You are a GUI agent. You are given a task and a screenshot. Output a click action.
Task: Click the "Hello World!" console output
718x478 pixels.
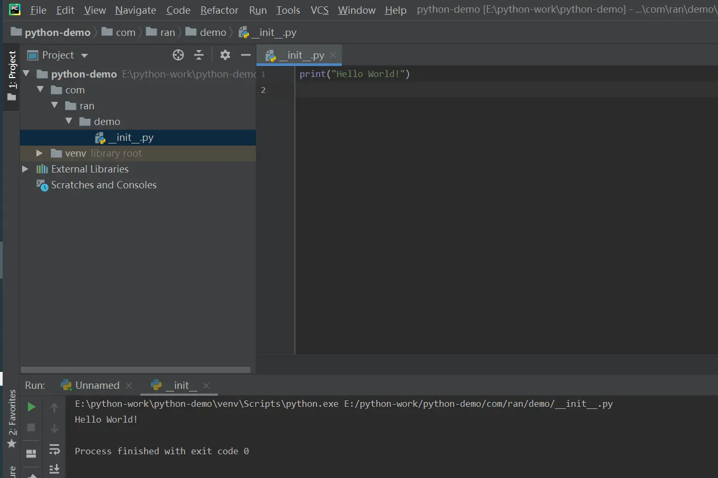pos(106,419)
